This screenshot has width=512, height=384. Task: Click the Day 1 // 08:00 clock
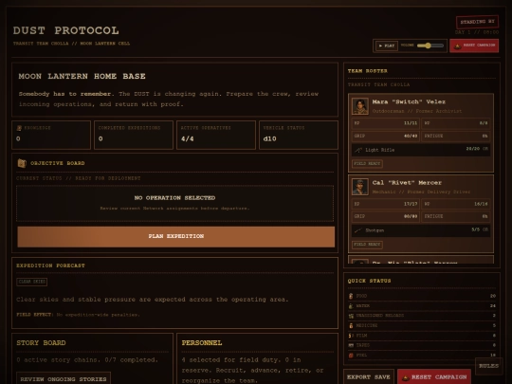[x=477, y=32]
